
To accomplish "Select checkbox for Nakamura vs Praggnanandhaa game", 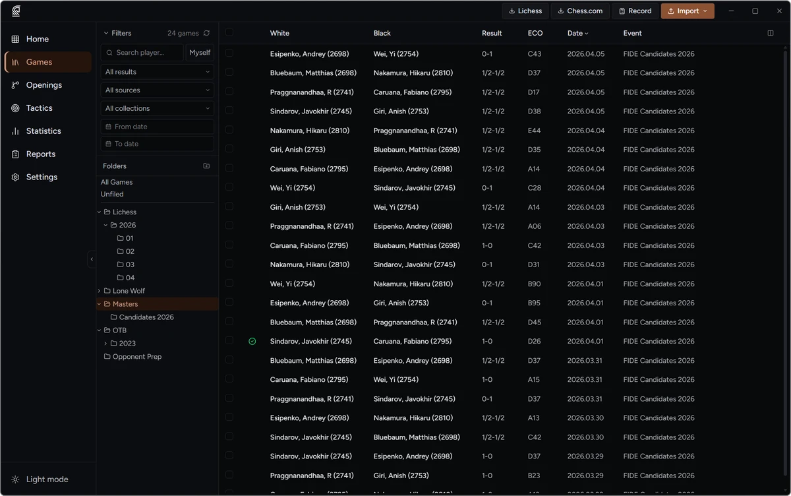I will click(x=229, y=131).
